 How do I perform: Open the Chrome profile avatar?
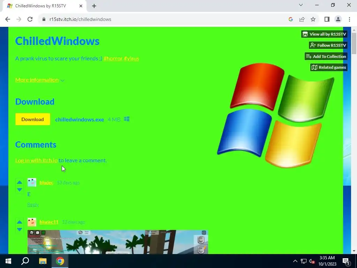pyautogui.click(x=338, y=20)
